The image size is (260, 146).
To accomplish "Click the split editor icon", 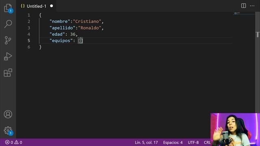I will click(x=243, y=6).
